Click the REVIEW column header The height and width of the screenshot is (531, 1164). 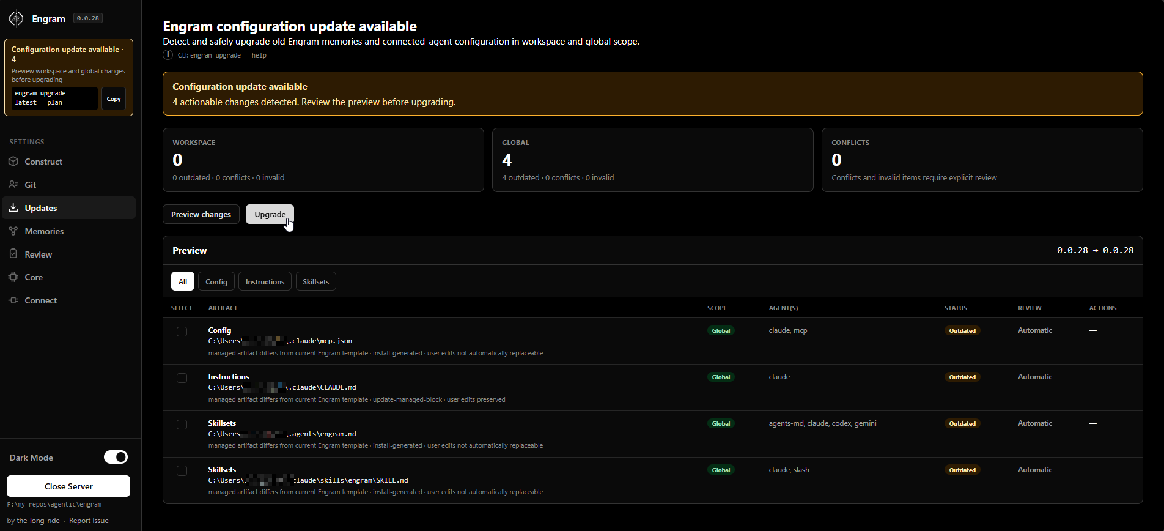[1030, 308]
